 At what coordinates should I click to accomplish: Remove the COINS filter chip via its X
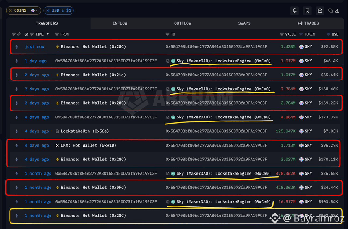(10, 10)
